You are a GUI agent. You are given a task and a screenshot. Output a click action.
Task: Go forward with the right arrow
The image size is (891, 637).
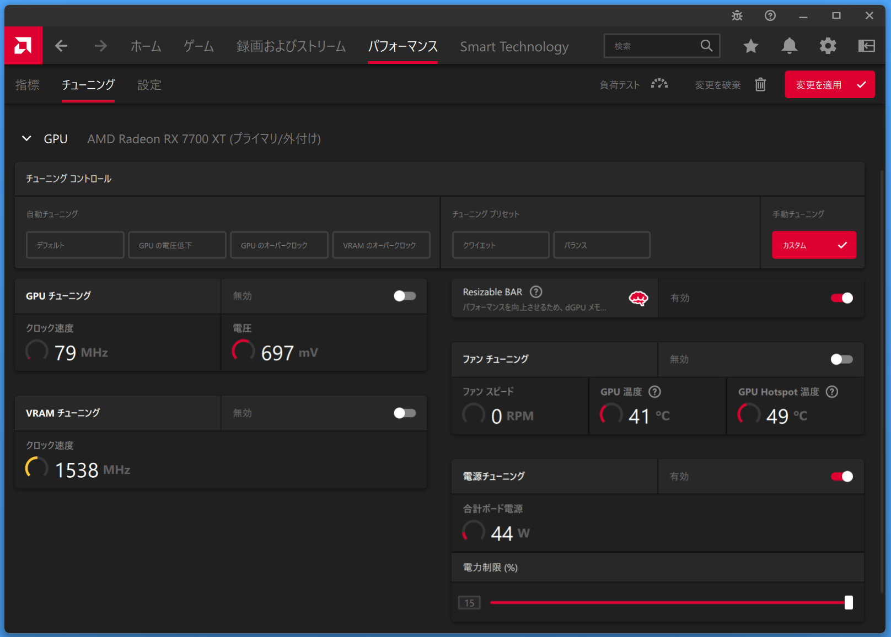(x=100, y=46)
